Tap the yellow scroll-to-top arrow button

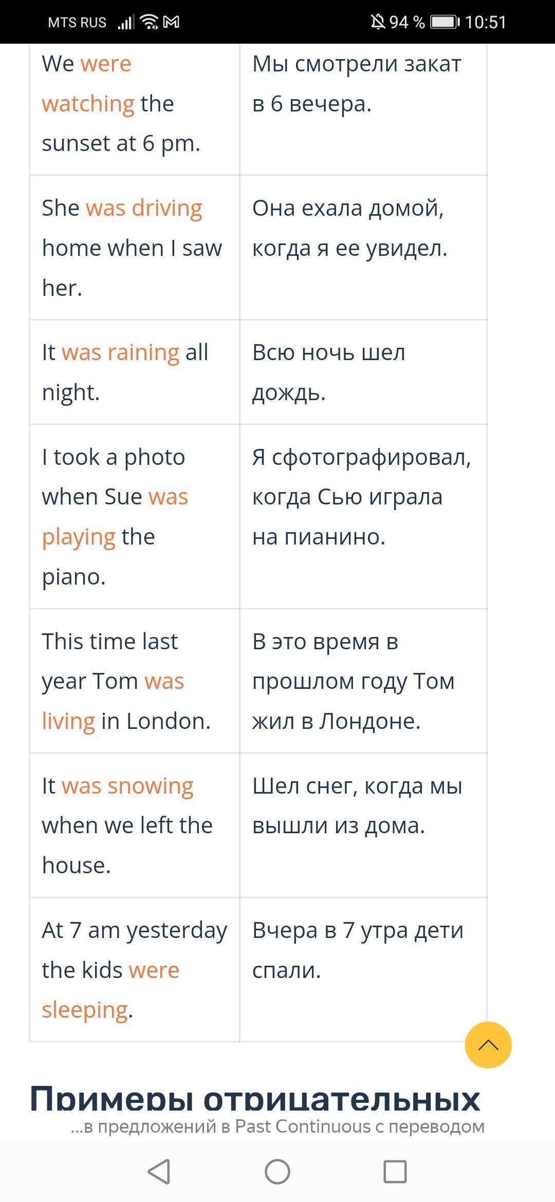488,1045
